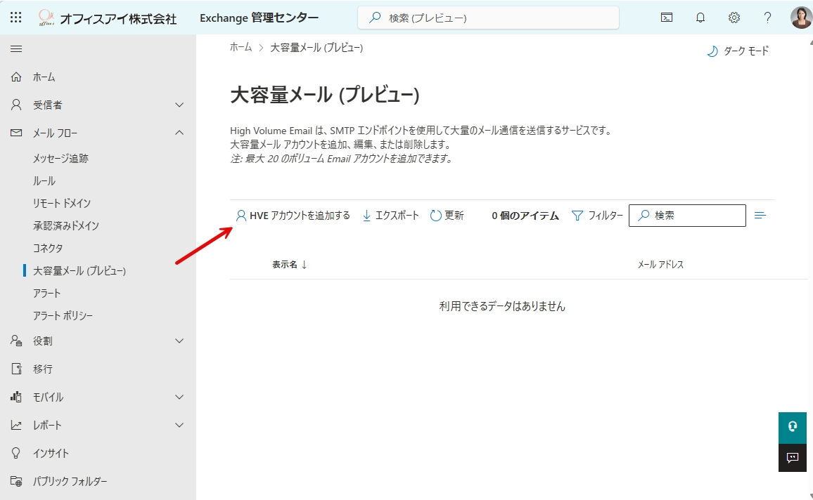Click the メール フロー envelope icon
Image resolution: width=813 pixels, height=500 pixels.
pyautogui.click(x=16, y=133)
